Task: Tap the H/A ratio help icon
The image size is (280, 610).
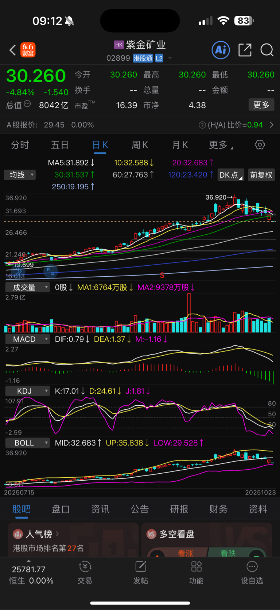Action: pos(202,125)
